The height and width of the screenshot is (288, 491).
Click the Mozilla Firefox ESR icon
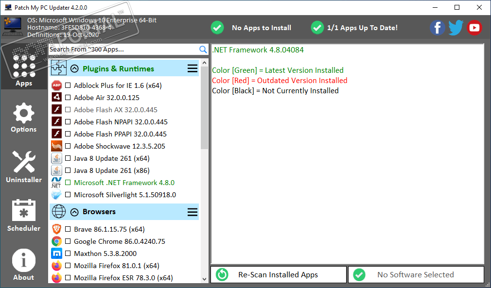pyautogui.click(x=57, y=278)
